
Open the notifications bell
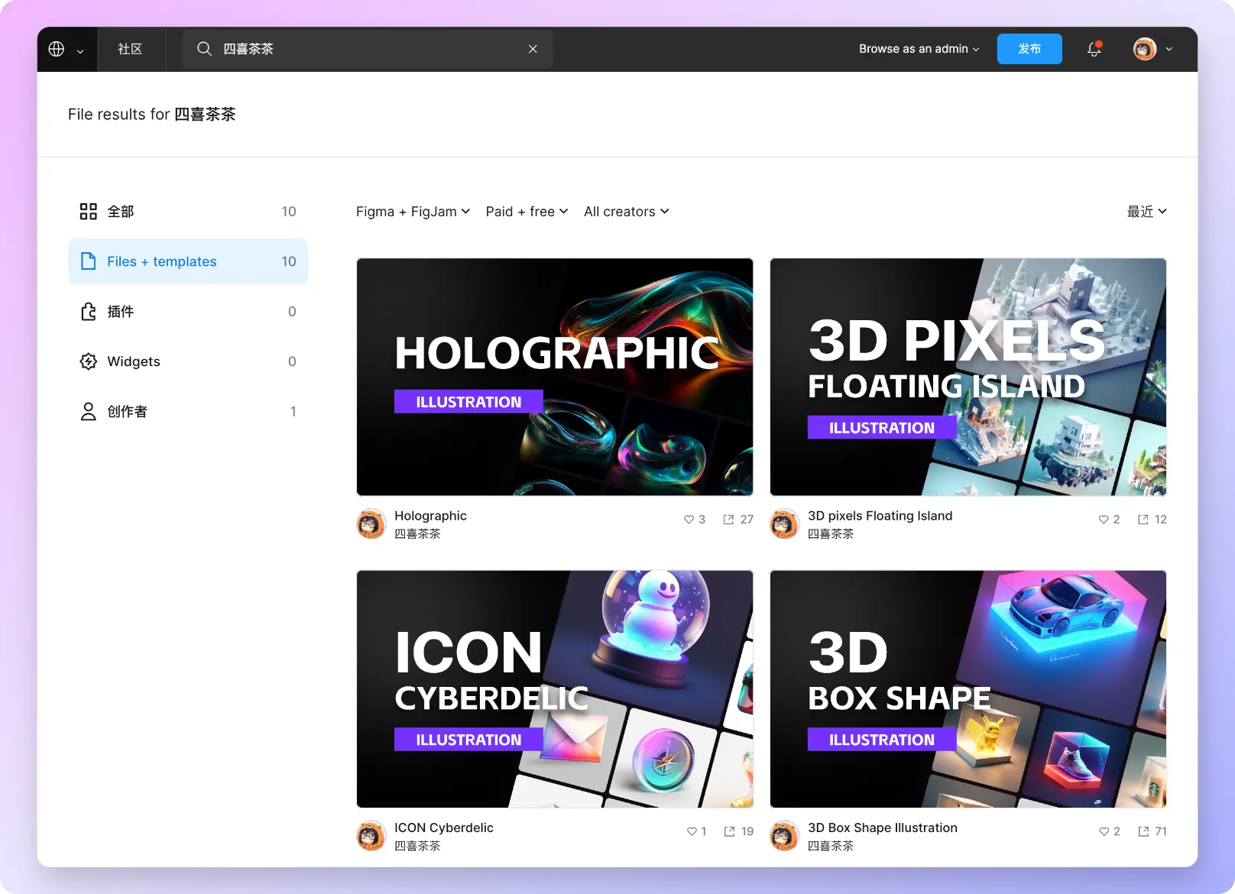[x=1094, y=49]
